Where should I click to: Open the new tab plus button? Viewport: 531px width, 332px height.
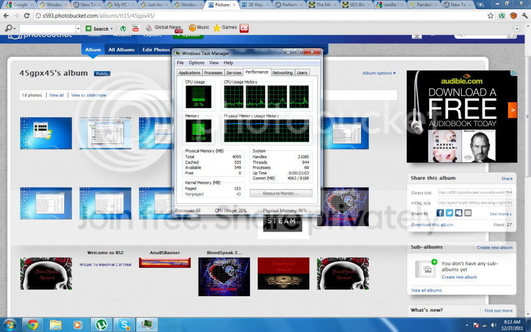pos(480,5)
